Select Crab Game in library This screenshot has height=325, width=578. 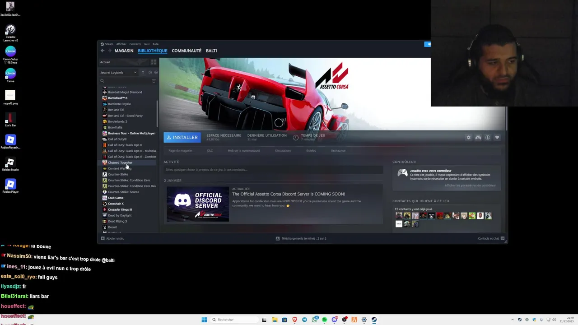116,198
